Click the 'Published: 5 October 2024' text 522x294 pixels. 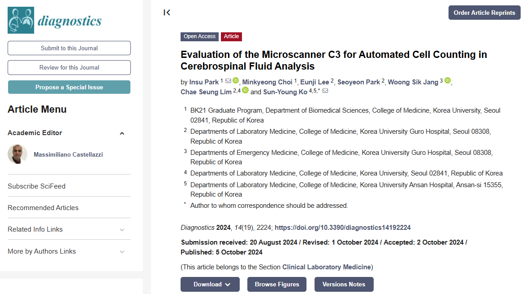coord(221,252)
